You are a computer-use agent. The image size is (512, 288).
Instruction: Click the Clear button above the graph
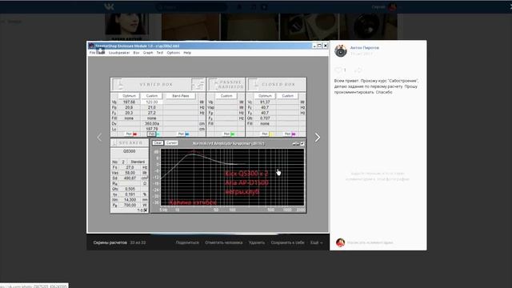pyautogui.click(x=158, y=143)
